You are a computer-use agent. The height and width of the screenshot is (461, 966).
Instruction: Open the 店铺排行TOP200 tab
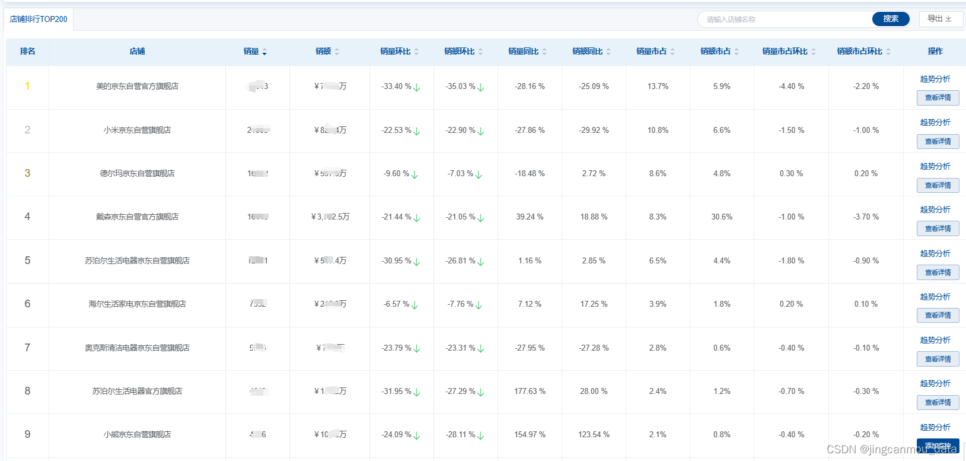pos(39,19)
